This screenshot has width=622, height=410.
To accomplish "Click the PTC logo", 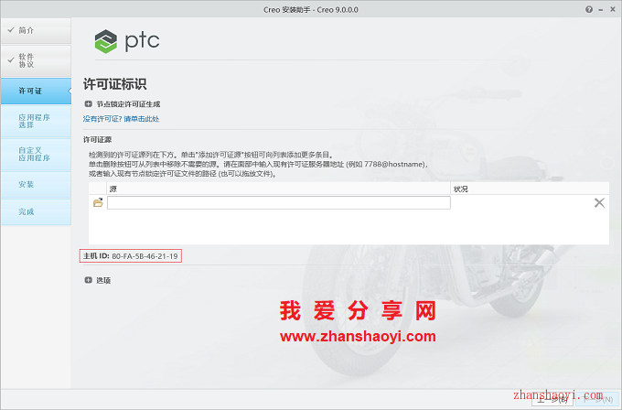I will point(127,41).
